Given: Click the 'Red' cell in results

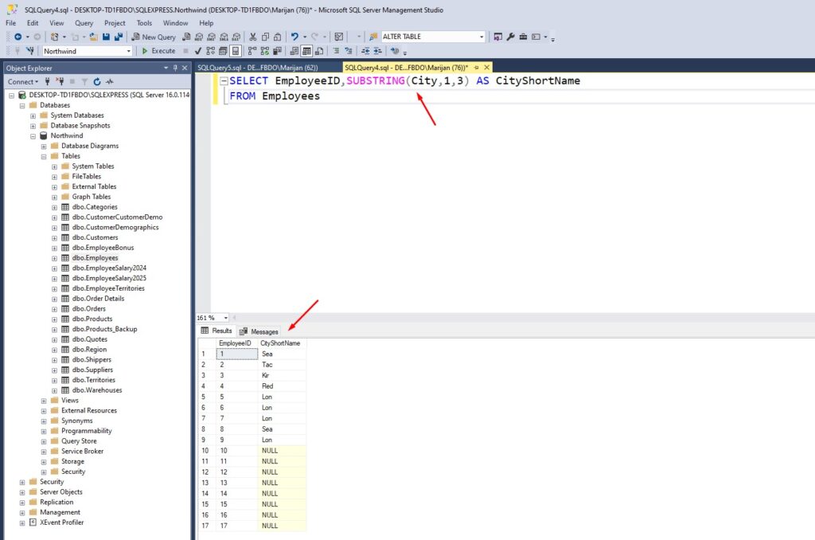Looking at the screenshot, I should 282,386.
